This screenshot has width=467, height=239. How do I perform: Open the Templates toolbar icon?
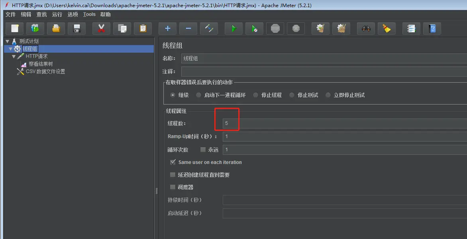tap(35, 28)
